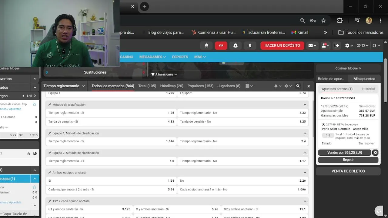Open the Mis apuestas tab
The image size is (388, 218).
(364, 79)
